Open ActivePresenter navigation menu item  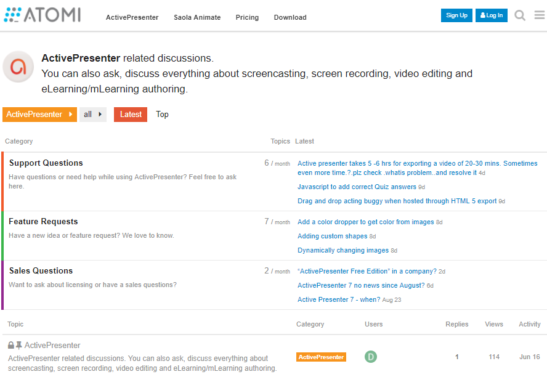(x=132, y=17)
